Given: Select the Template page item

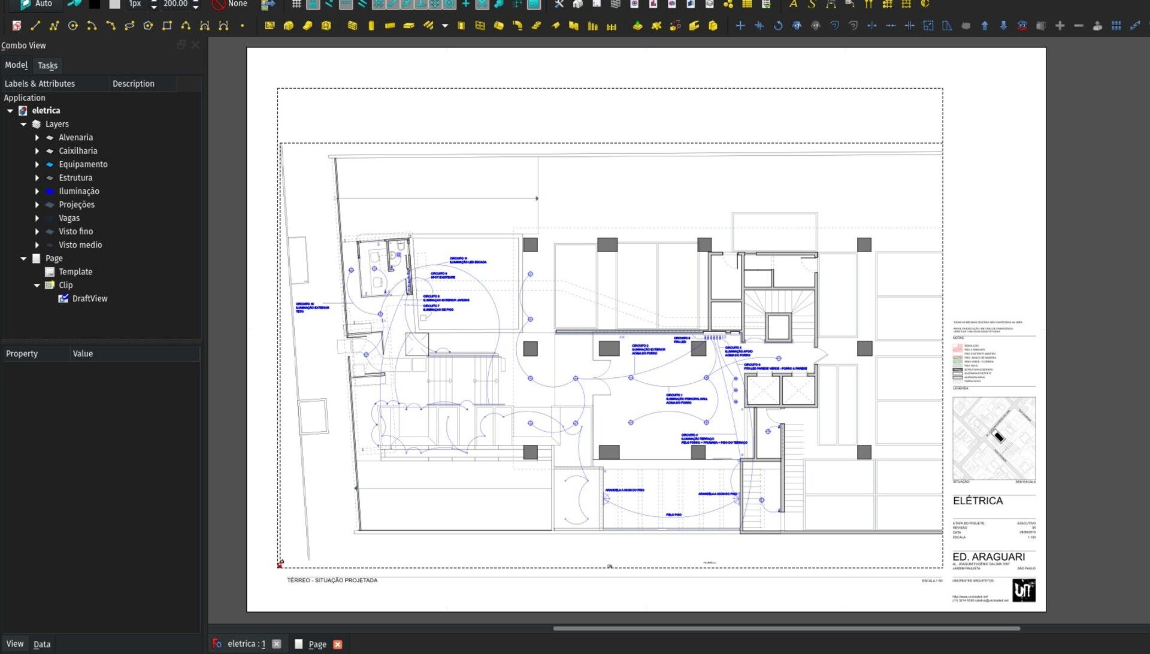Looking at the screenshot, I should pyautogui.click(x=75, y=272).
